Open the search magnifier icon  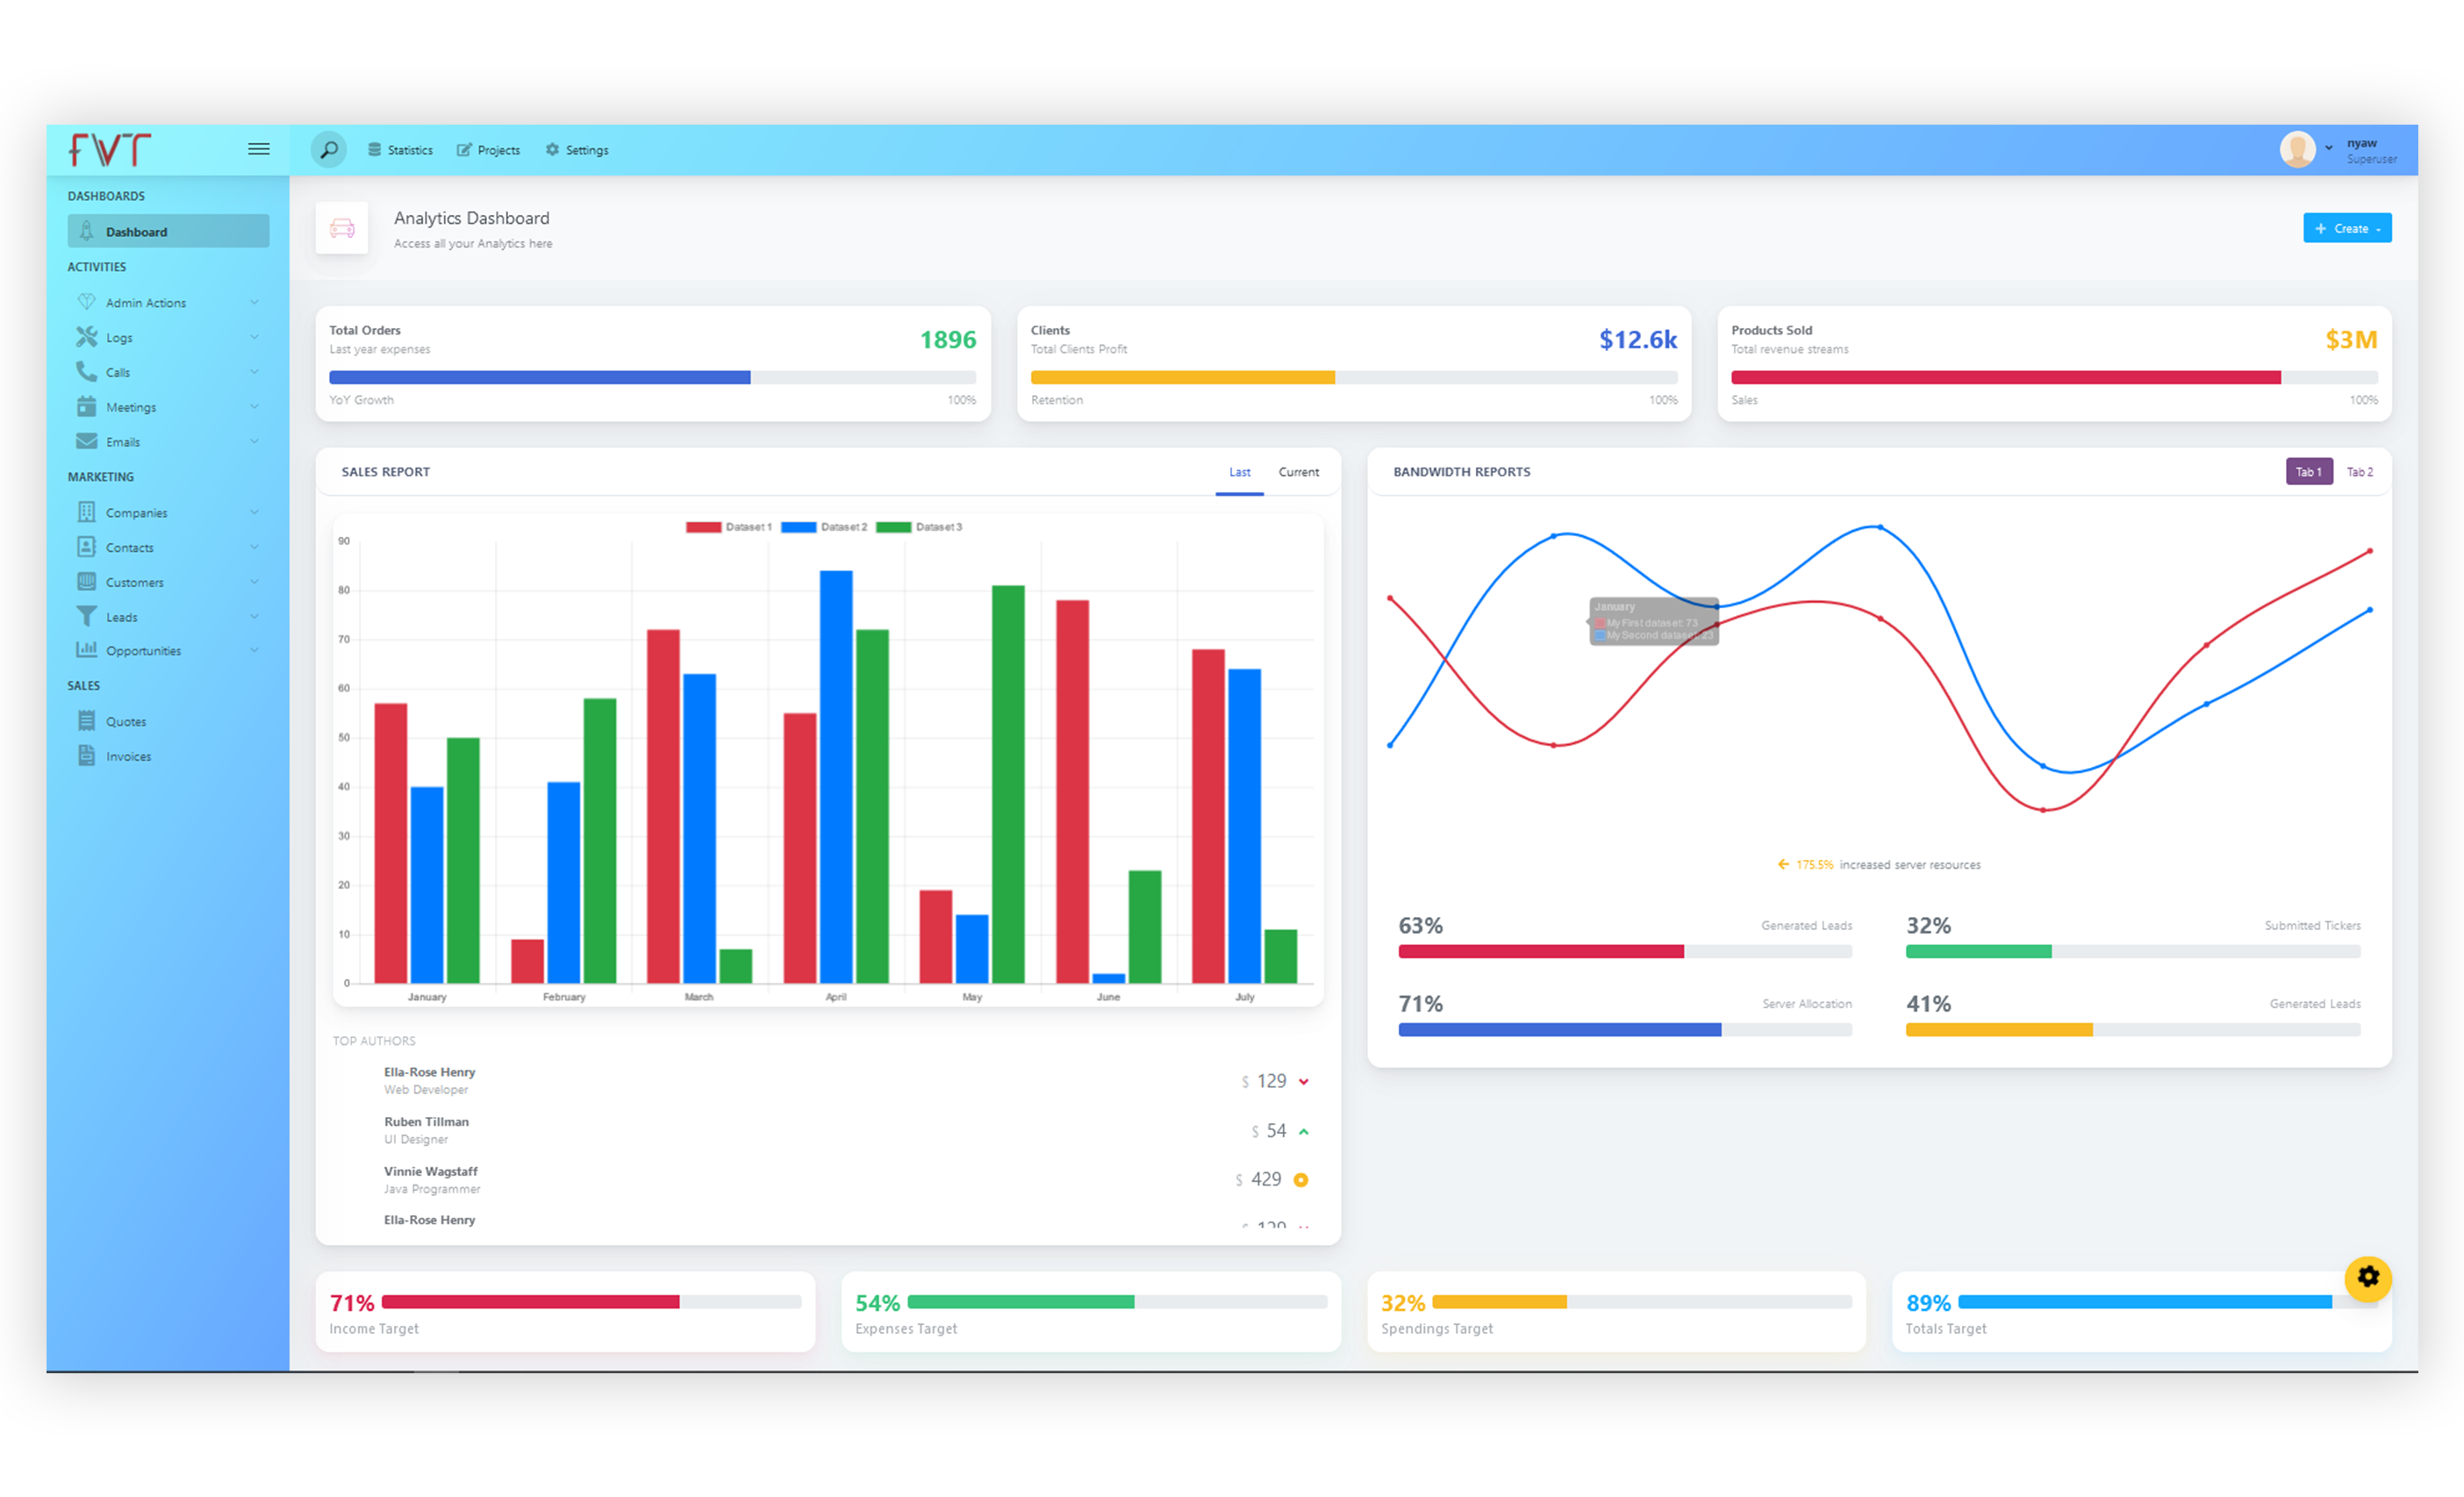coord(328,150)
